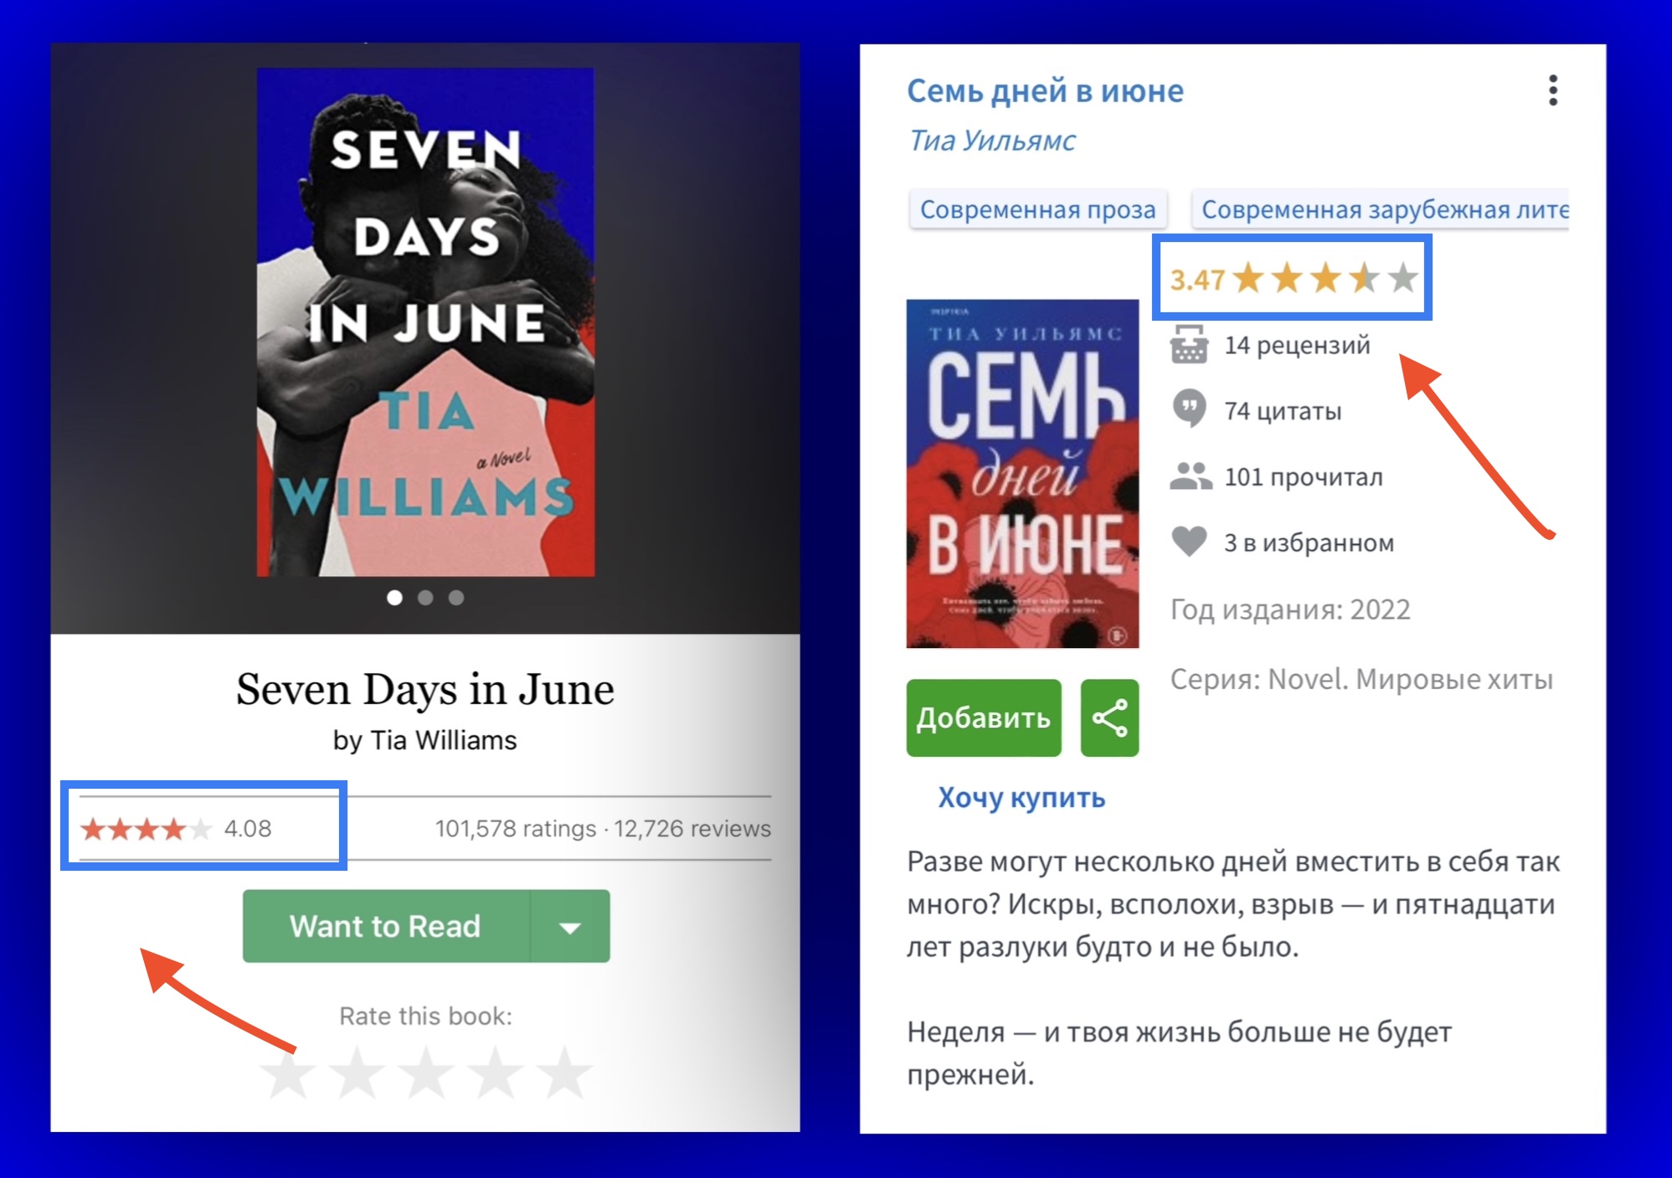Viewport: 1672px width, 1178px height.
Task: Open the Современная зарубежная литература tag
Action: [1381, 209]
